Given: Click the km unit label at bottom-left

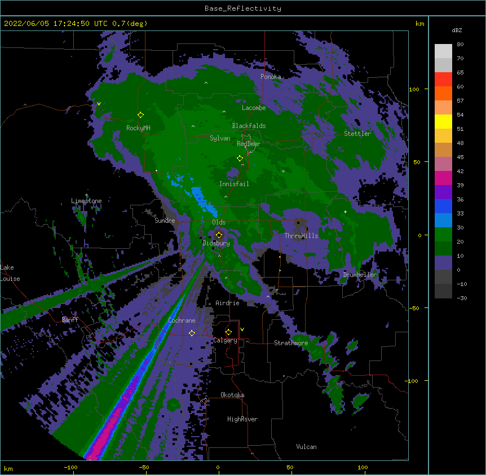Looking at the screenshot, I should tap(8, 468).
